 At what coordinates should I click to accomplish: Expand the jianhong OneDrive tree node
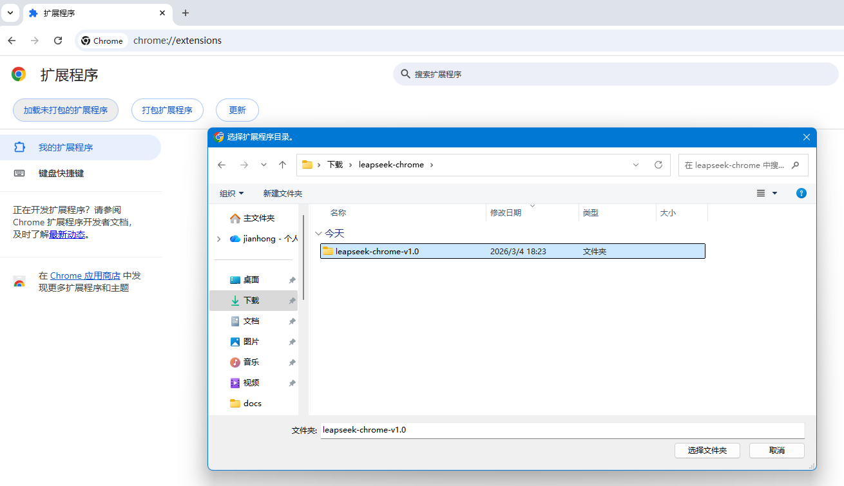click(219, 239)
